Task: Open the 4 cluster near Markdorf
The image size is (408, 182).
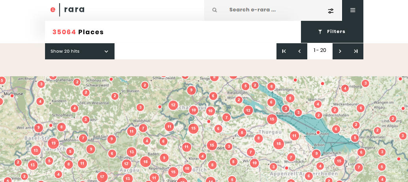Action: pyautogui.click(x=318, y=104)
